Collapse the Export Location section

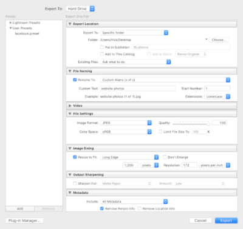pyautogui.click(x=70, y=24)
